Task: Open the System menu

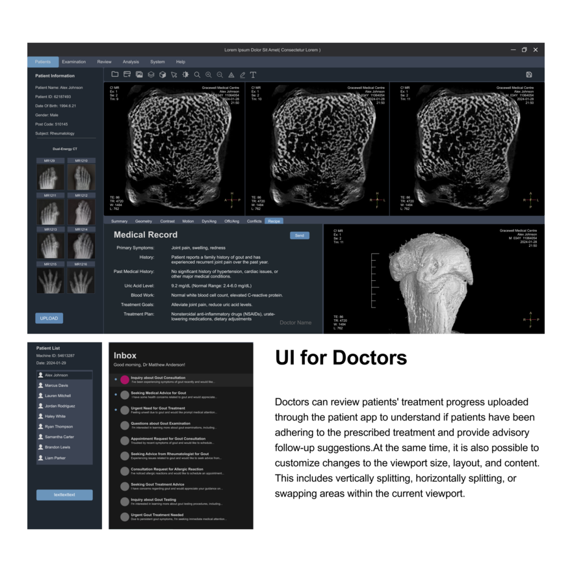Action: [157, 62]
